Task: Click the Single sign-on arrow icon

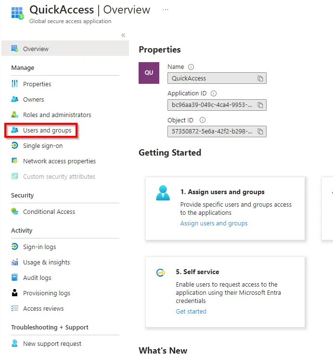Action: (15, 145)
